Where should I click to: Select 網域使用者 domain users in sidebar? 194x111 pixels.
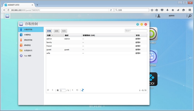pos(28,40)
